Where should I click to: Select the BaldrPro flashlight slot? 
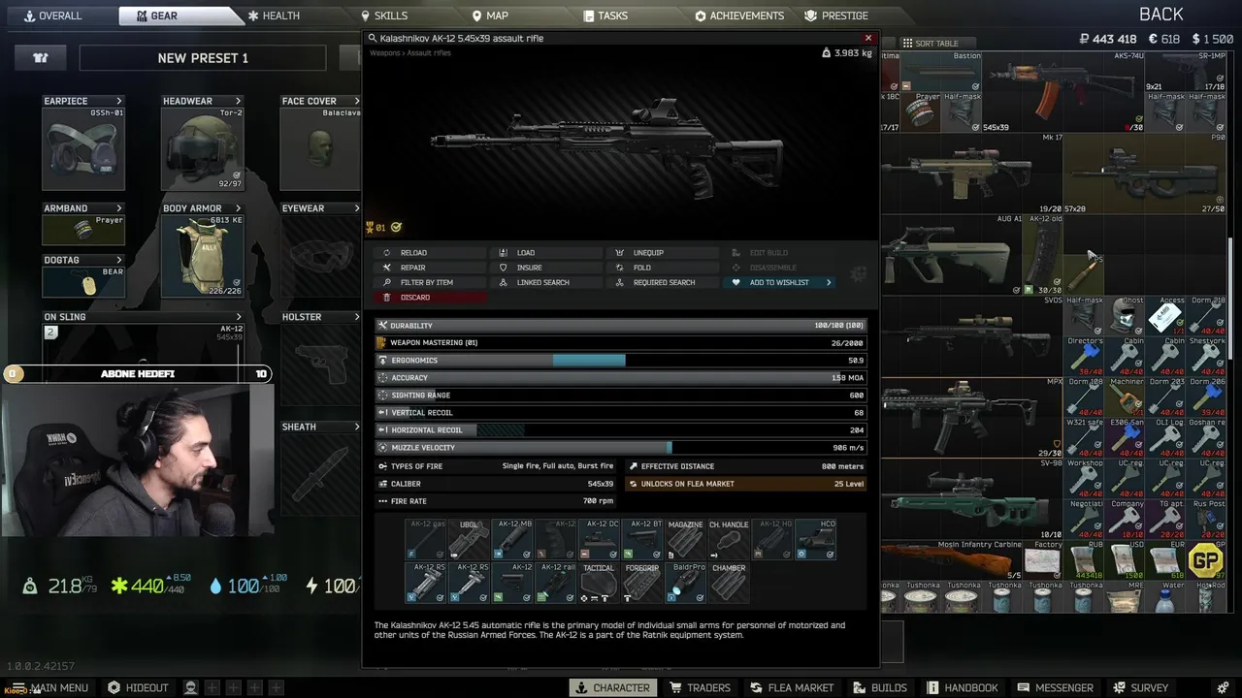click(686, 583)
